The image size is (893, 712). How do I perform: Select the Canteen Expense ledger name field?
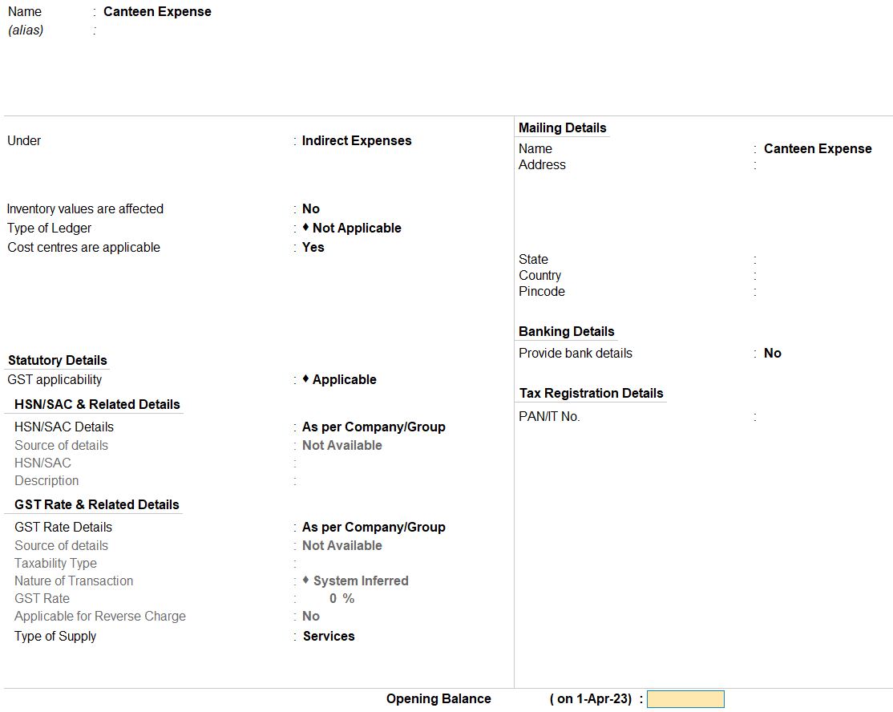coord(157,12)
